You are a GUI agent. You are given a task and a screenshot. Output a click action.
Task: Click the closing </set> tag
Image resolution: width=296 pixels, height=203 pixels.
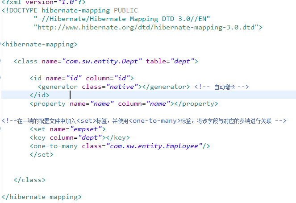[x=42, y=155]
